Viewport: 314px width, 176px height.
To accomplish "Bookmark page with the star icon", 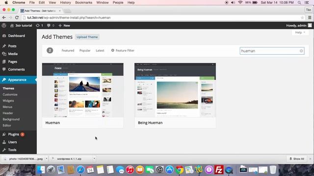I will click(x=302, y=18).
